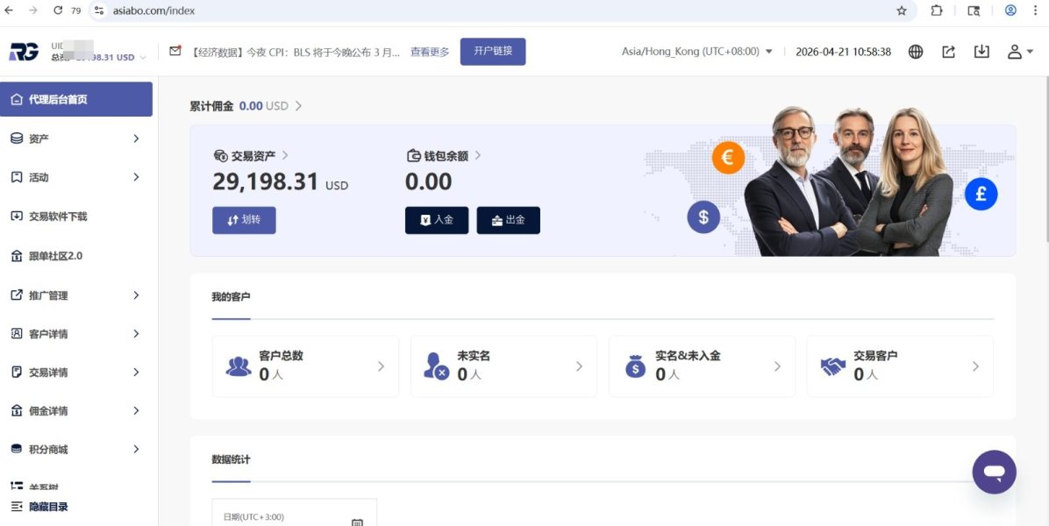Screen dimensions: 1049x526
Task: Open the 查看更多 link
Action: point(430,52)
